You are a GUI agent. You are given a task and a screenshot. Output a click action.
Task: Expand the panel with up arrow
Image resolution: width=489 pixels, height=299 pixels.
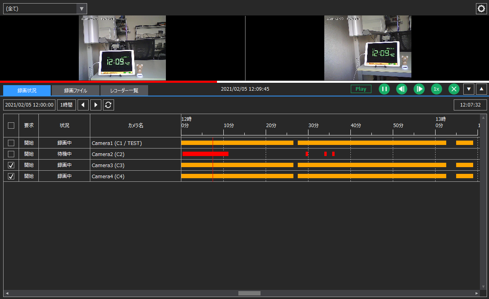481,89
